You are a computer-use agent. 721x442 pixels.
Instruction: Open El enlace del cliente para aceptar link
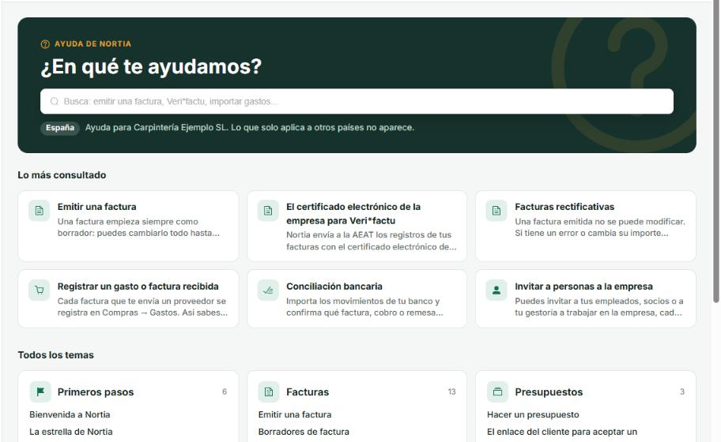coord(562,432)
